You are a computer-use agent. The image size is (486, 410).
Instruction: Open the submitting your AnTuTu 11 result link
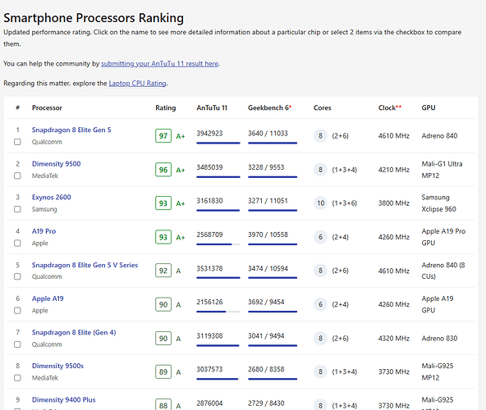coord(159,63)
